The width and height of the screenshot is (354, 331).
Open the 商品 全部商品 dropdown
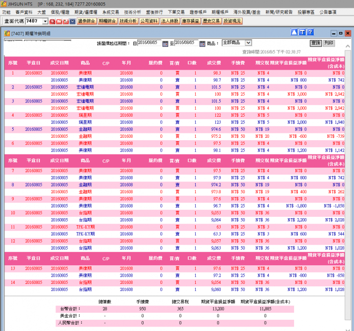click(248, 43)
